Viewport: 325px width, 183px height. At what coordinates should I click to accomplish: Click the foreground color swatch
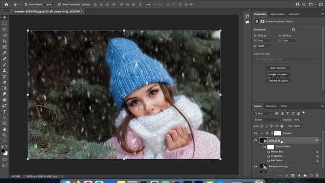(x=3, y=151)
